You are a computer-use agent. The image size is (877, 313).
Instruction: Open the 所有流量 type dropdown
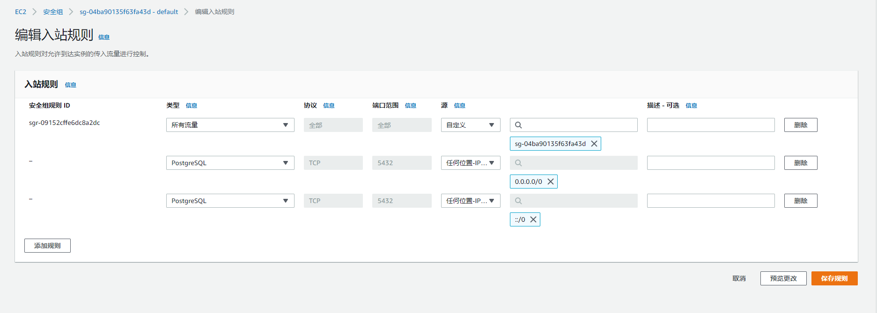pyautogui.click(x=230, y=125)
